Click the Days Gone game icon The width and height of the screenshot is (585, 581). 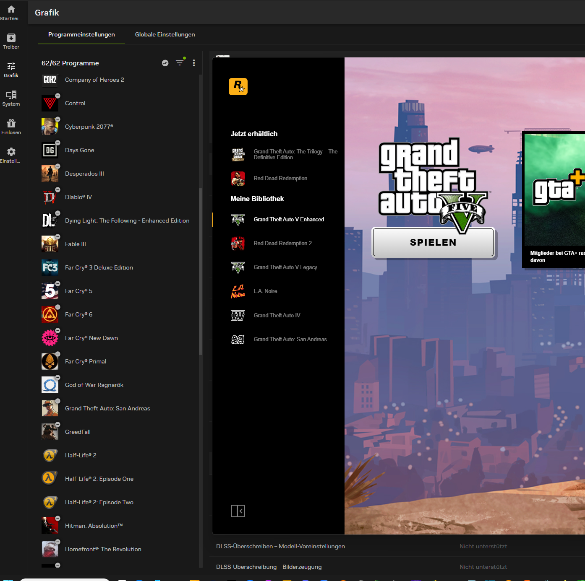pos(50,150)
